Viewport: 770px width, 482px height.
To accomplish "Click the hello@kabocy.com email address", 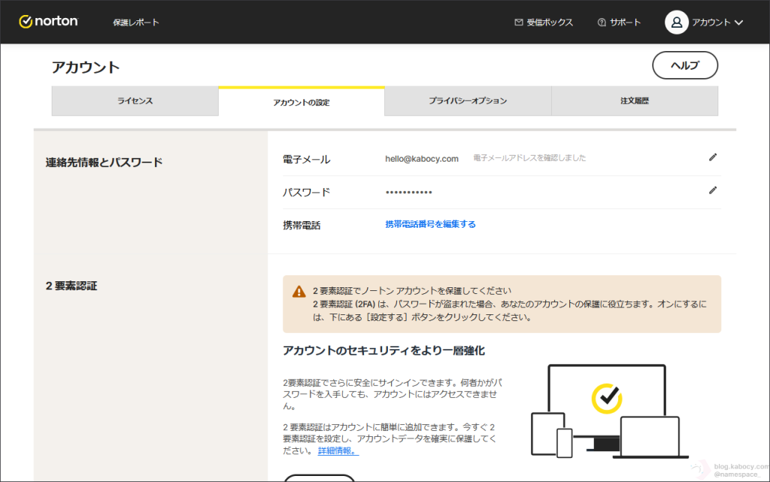I will click(x=421, y=159).
